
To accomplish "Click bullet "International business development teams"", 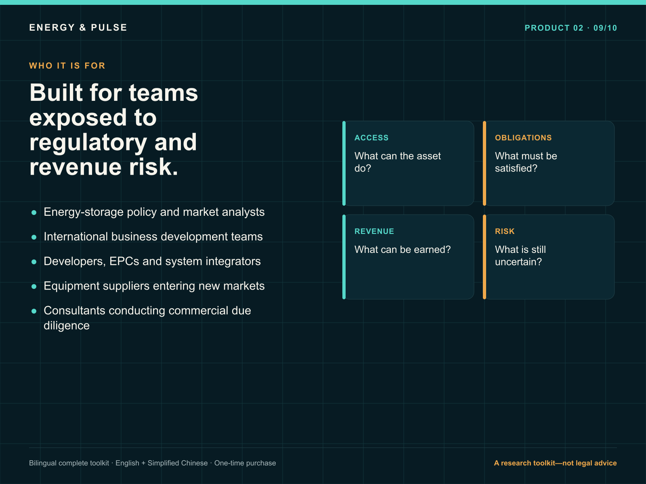I will click(153, 236).
